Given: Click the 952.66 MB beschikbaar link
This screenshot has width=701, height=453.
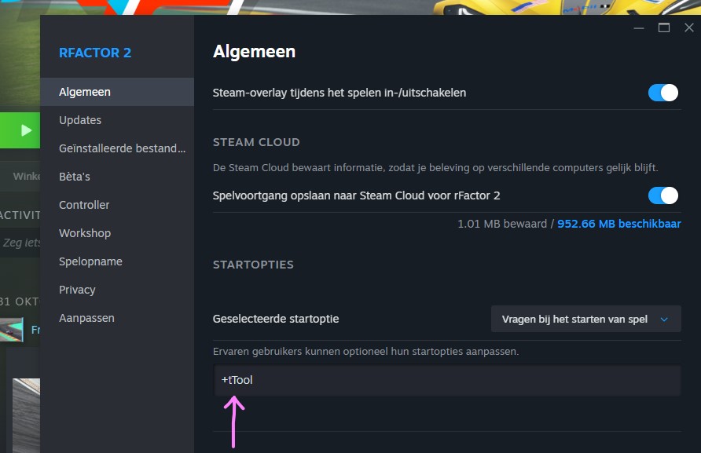Looking at the screenshot, I should tap(619, 224).
